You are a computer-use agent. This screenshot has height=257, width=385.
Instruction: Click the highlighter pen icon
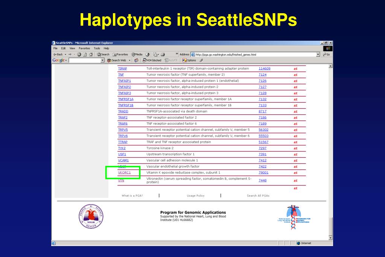[x=201, y=60]
